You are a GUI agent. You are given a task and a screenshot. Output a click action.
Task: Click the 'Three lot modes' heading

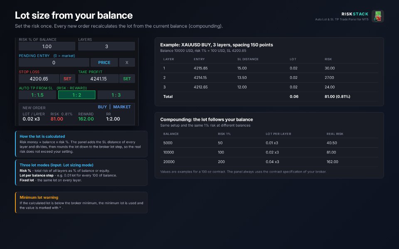[x=57, y=165]
